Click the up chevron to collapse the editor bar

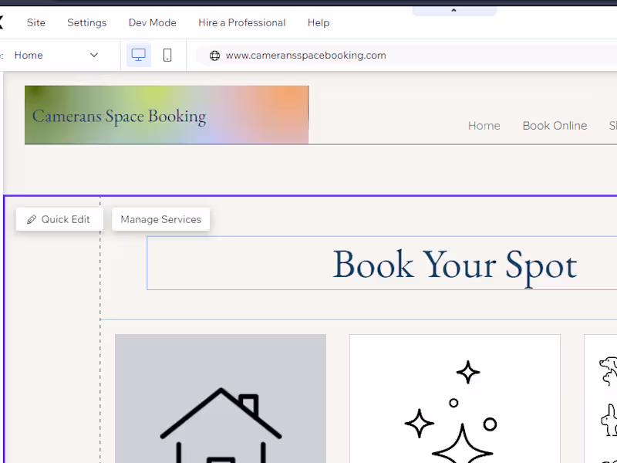pyautogui.click(x=454, y=9)
